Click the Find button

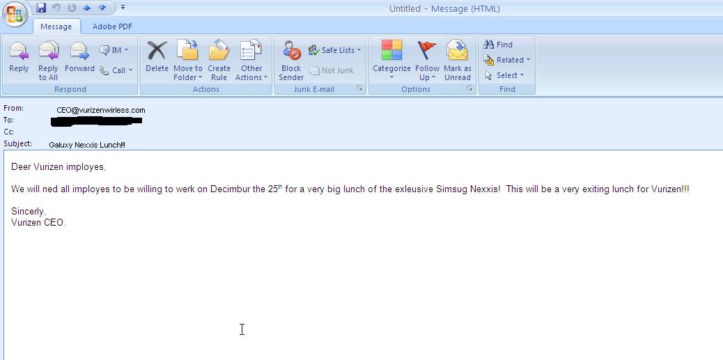tap(499, 45)
